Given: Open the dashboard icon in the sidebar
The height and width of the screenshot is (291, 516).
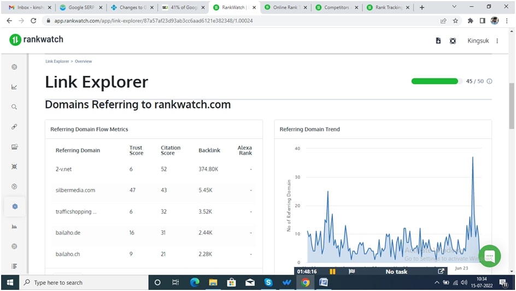Looking at the screenshot, I should pos(14,67).
